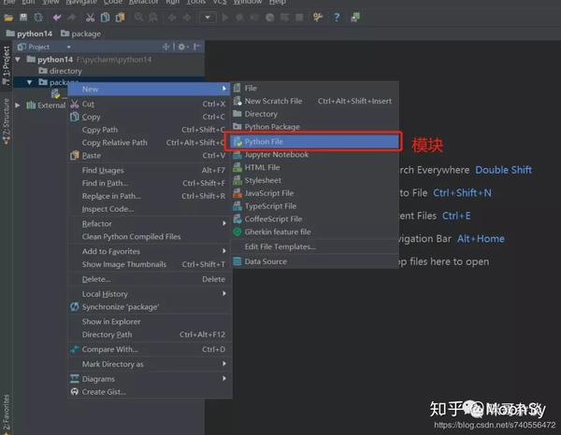Click the Run play toolbar icon
The width and height of the screenshot is (561, 435).
[x=225, y=17]
